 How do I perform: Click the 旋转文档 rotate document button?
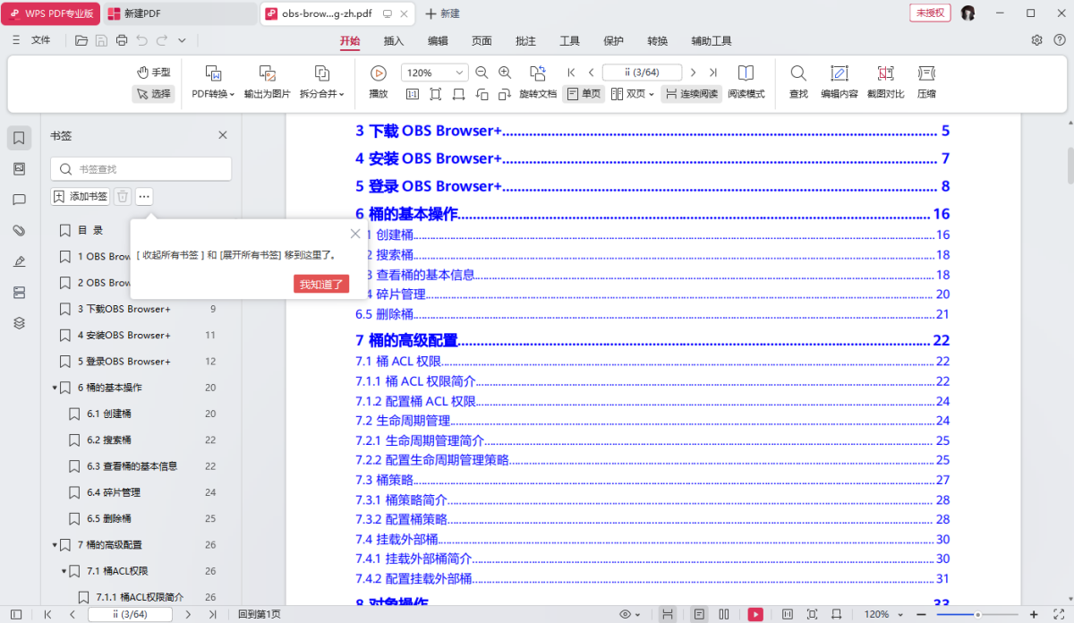[x=538, y=81]
